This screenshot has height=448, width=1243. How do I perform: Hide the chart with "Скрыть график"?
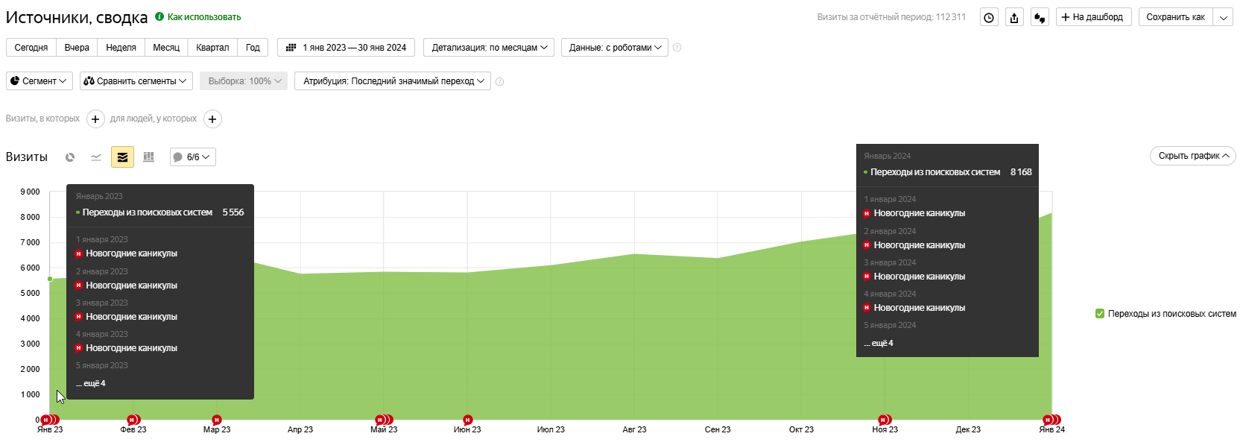tap(1192, 156)
